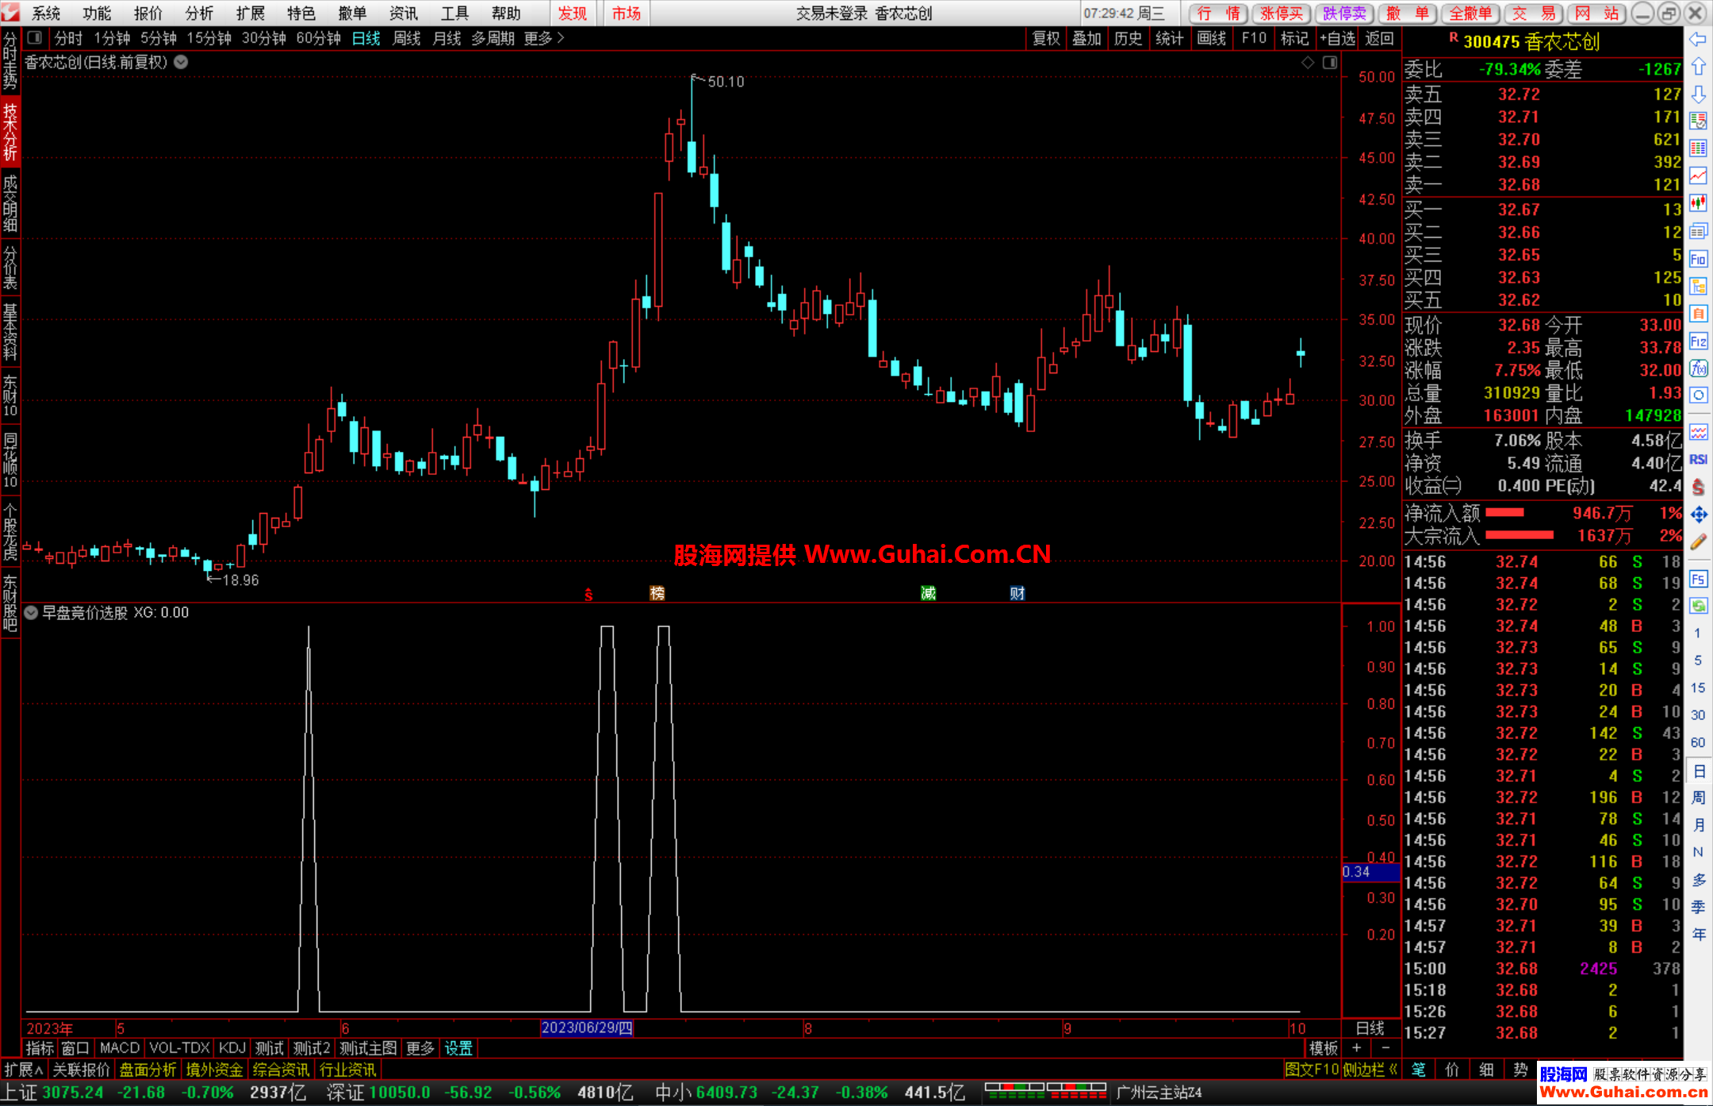Open 技术分析 vertical left tab
The height and width of the screenshot is (1106, 1713).
click(10, 132)
